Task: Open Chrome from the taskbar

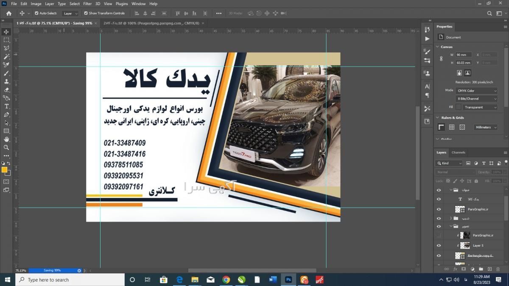Action: pos(226,280)
